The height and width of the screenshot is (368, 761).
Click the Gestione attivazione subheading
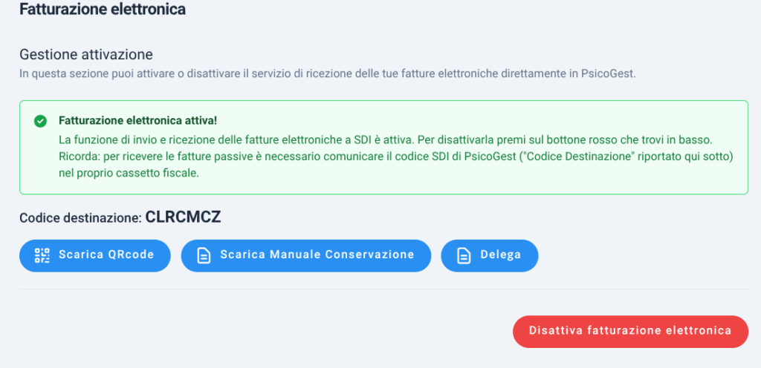click(x=86, y=54)
